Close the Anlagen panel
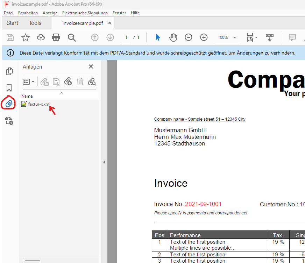This screenshot has width=305, height=263. click(91, 66)
